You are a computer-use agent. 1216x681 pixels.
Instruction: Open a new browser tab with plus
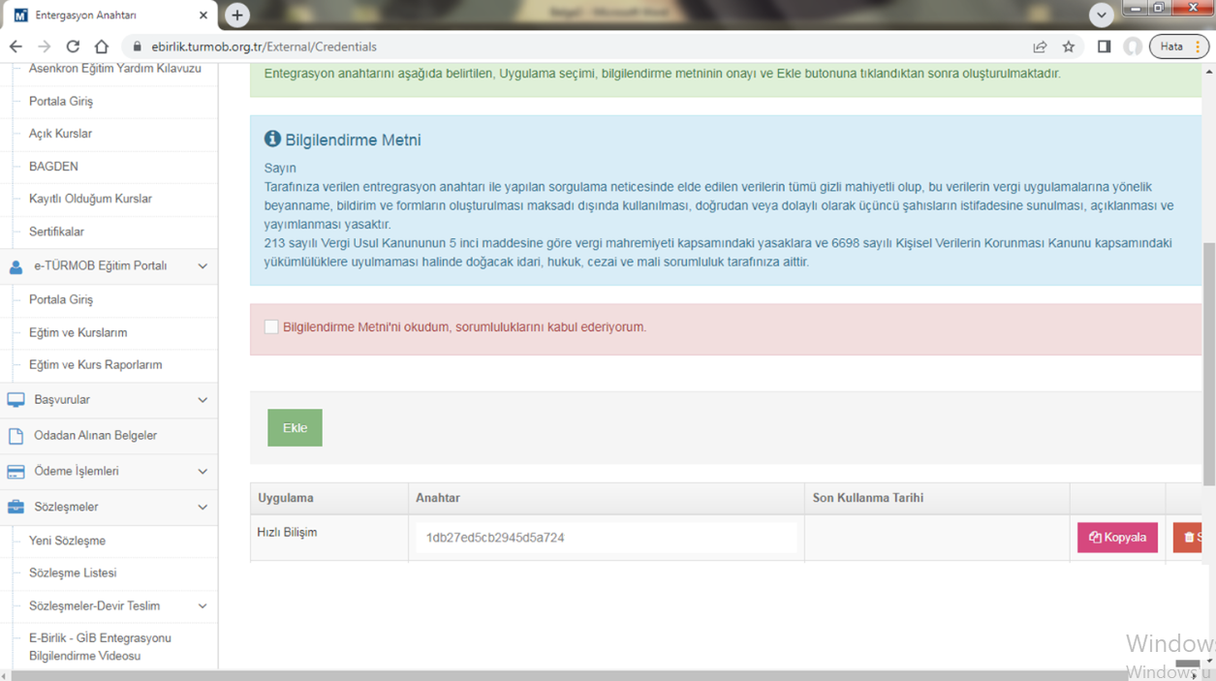point(237,15)
